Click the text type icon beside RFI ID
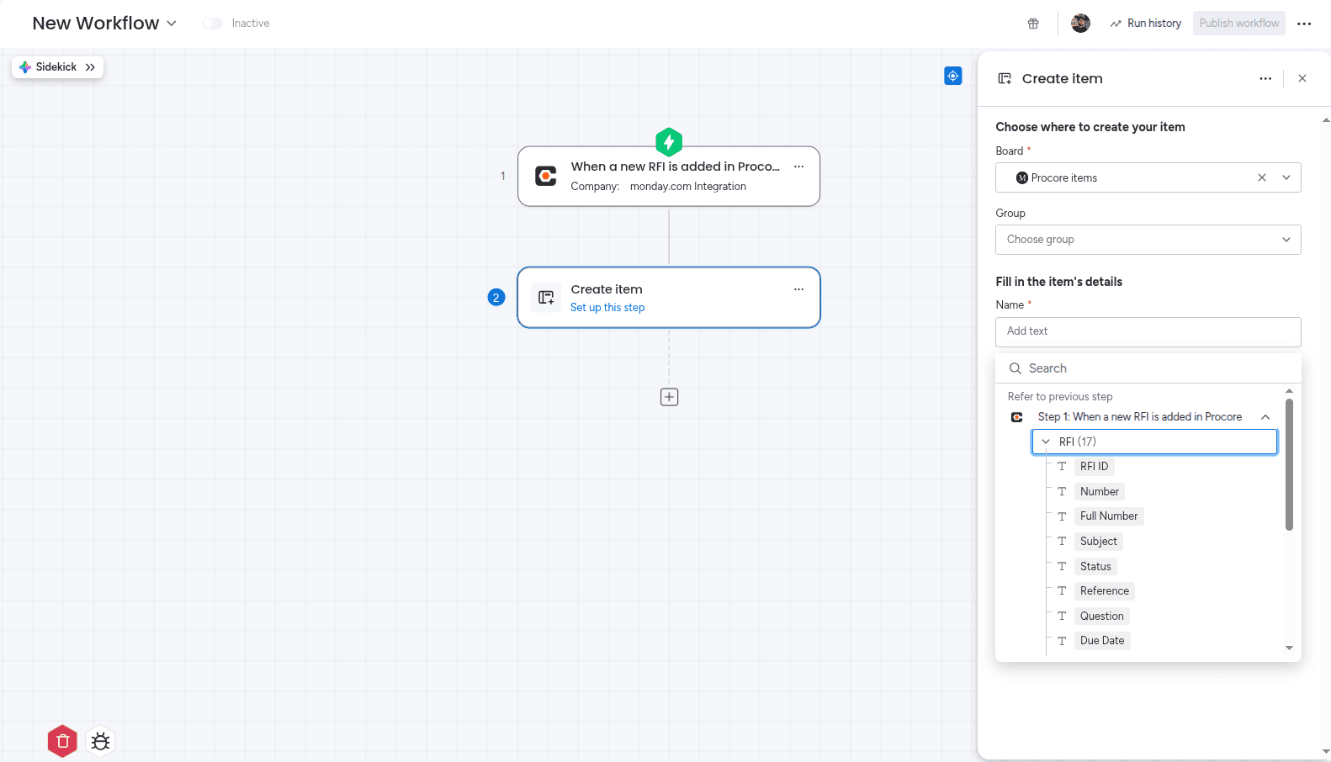This screenshot has width=1331, height=762. tap(1062, 466)
